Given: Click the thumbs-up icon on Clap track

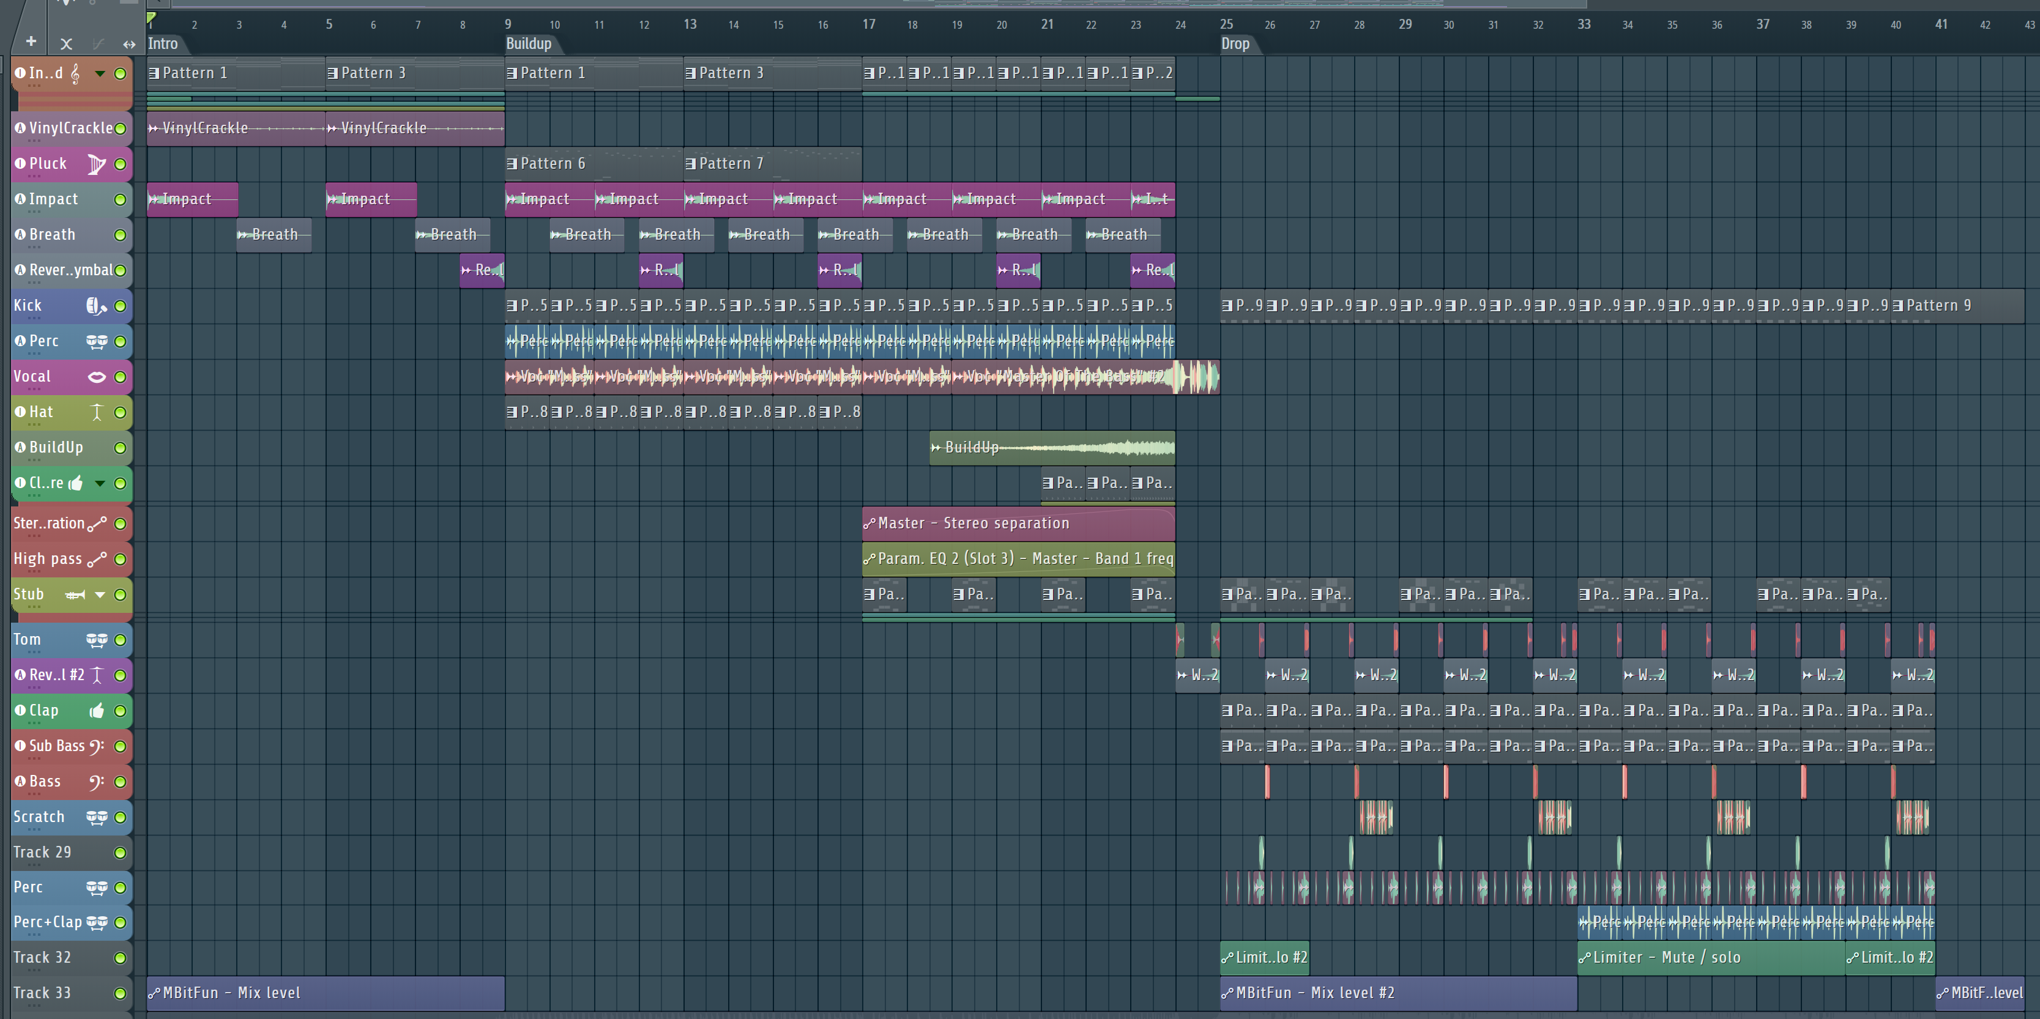Looking at the screenshot, I should [97, 710].
